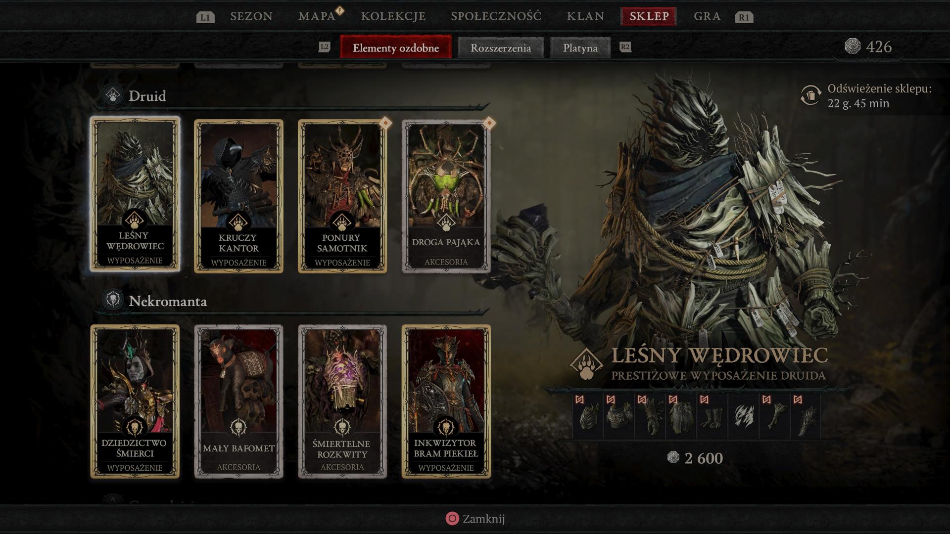Select the Elementy ozdobne sub-tab
This screenshot has height=534, width=950.
coord(396,47)
